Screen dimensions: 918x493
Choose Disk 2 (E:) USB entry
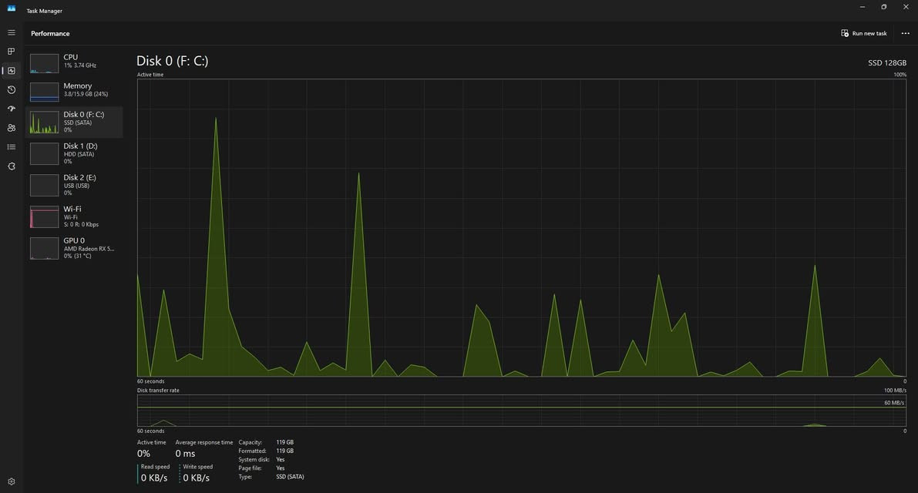click(75, 185)
